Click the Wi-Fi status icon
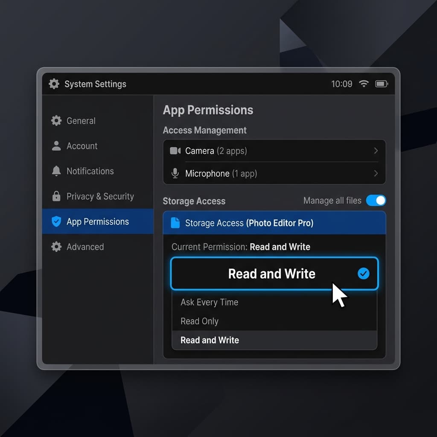This screenshot has height=437, width=437. pyautogui.click(x=364, y=84)
